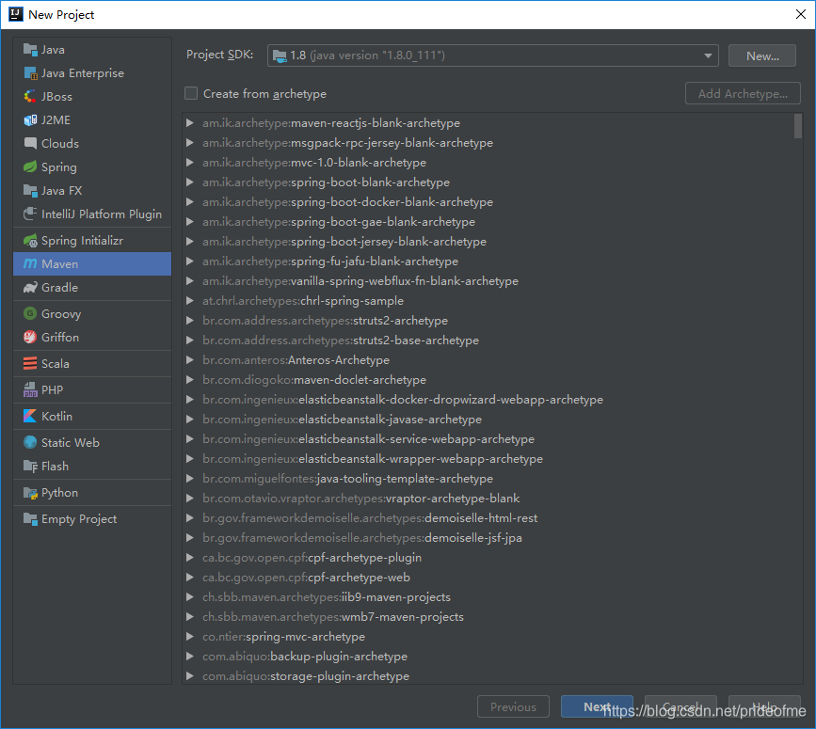816x729 pixels.
Task: Open the Project SDK dropdown arrow
Action: [708, 55]
